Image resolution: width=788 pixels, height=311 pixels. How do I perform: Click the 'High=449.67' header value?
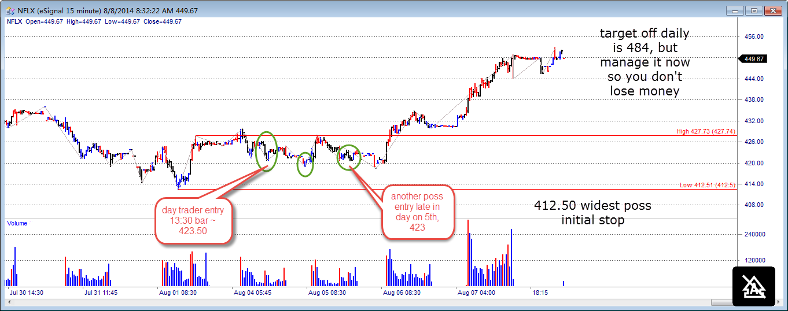[84, 22]
